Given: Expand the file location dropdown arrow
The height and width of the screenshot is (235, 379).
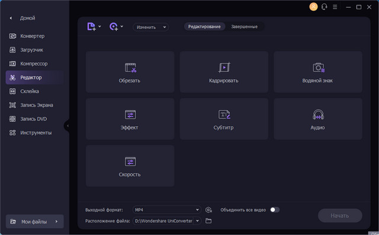Looking at the screenshot, I should coord(197,221).
